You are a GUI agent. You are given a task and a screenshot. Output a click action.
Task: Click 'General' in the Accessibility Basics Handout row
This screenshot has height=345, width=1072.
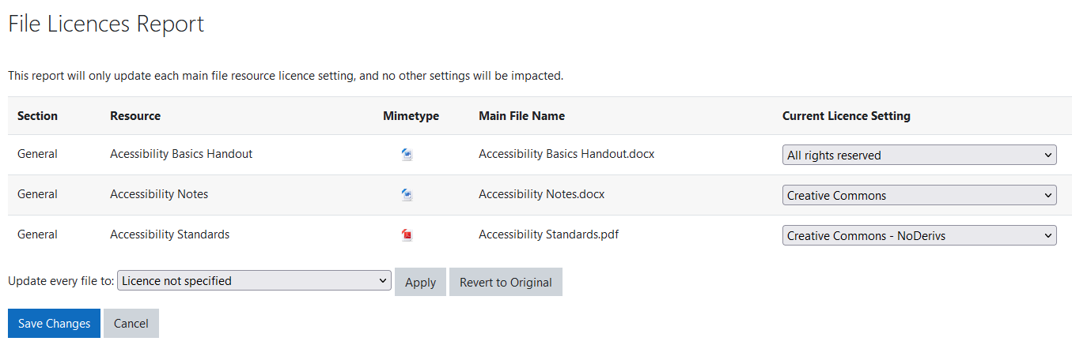(37, 154)
